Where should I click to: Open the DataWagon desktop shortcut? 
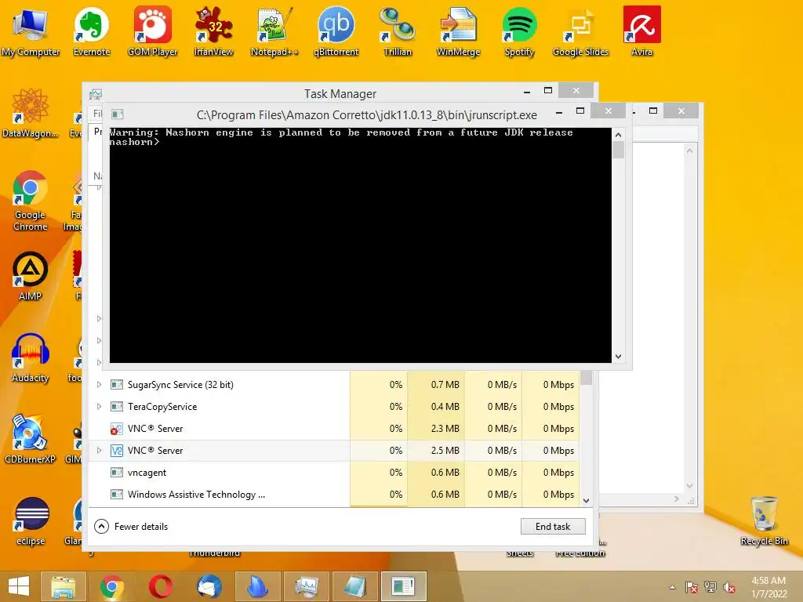point(31,113)
